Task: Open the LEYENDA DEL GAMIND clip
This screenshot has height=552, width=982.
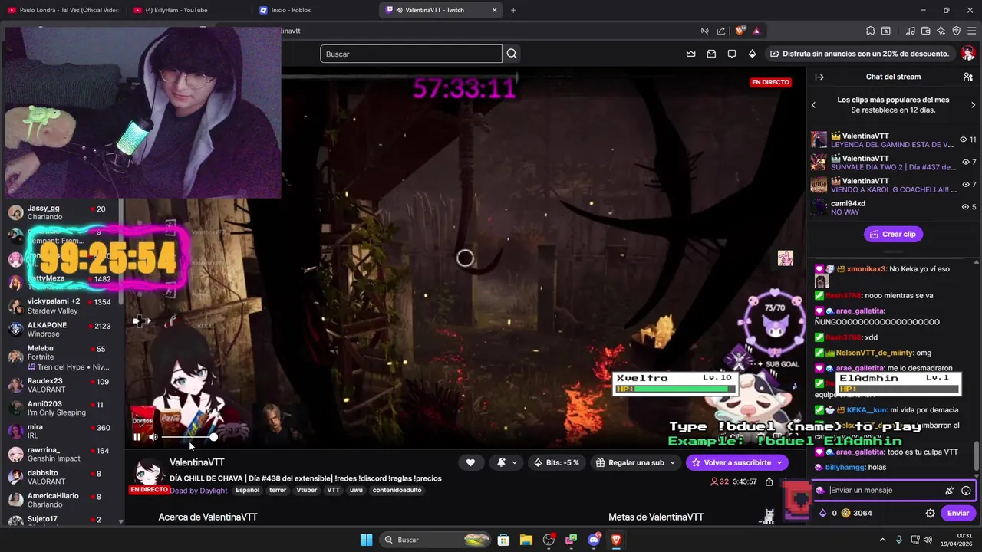Action: (x=893, y=140)
